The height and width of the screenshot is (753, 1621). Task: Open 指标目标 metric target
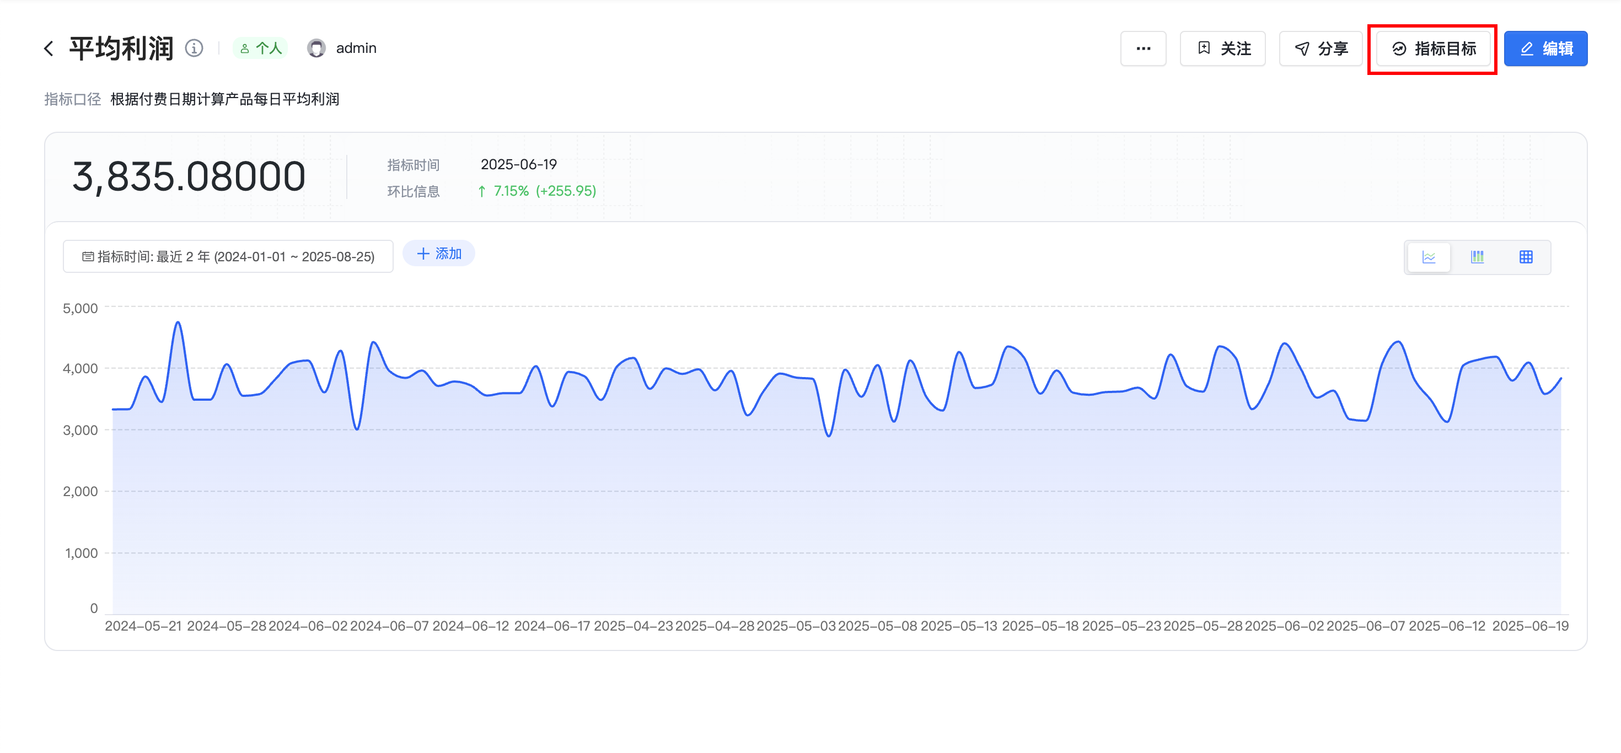tap(1432, 49)
